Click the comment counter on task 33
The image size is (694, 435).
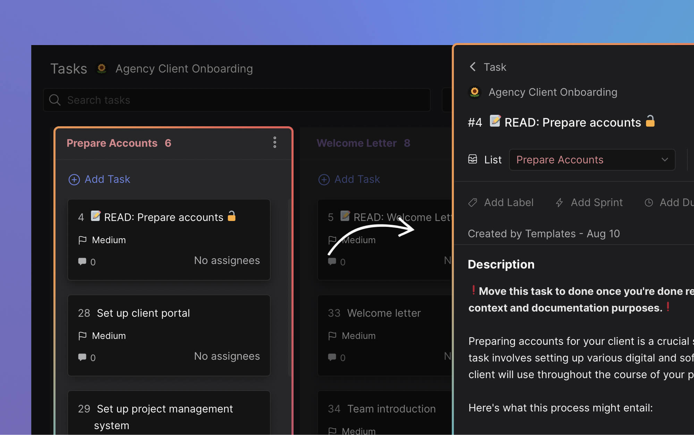click(x=332, y=357)
